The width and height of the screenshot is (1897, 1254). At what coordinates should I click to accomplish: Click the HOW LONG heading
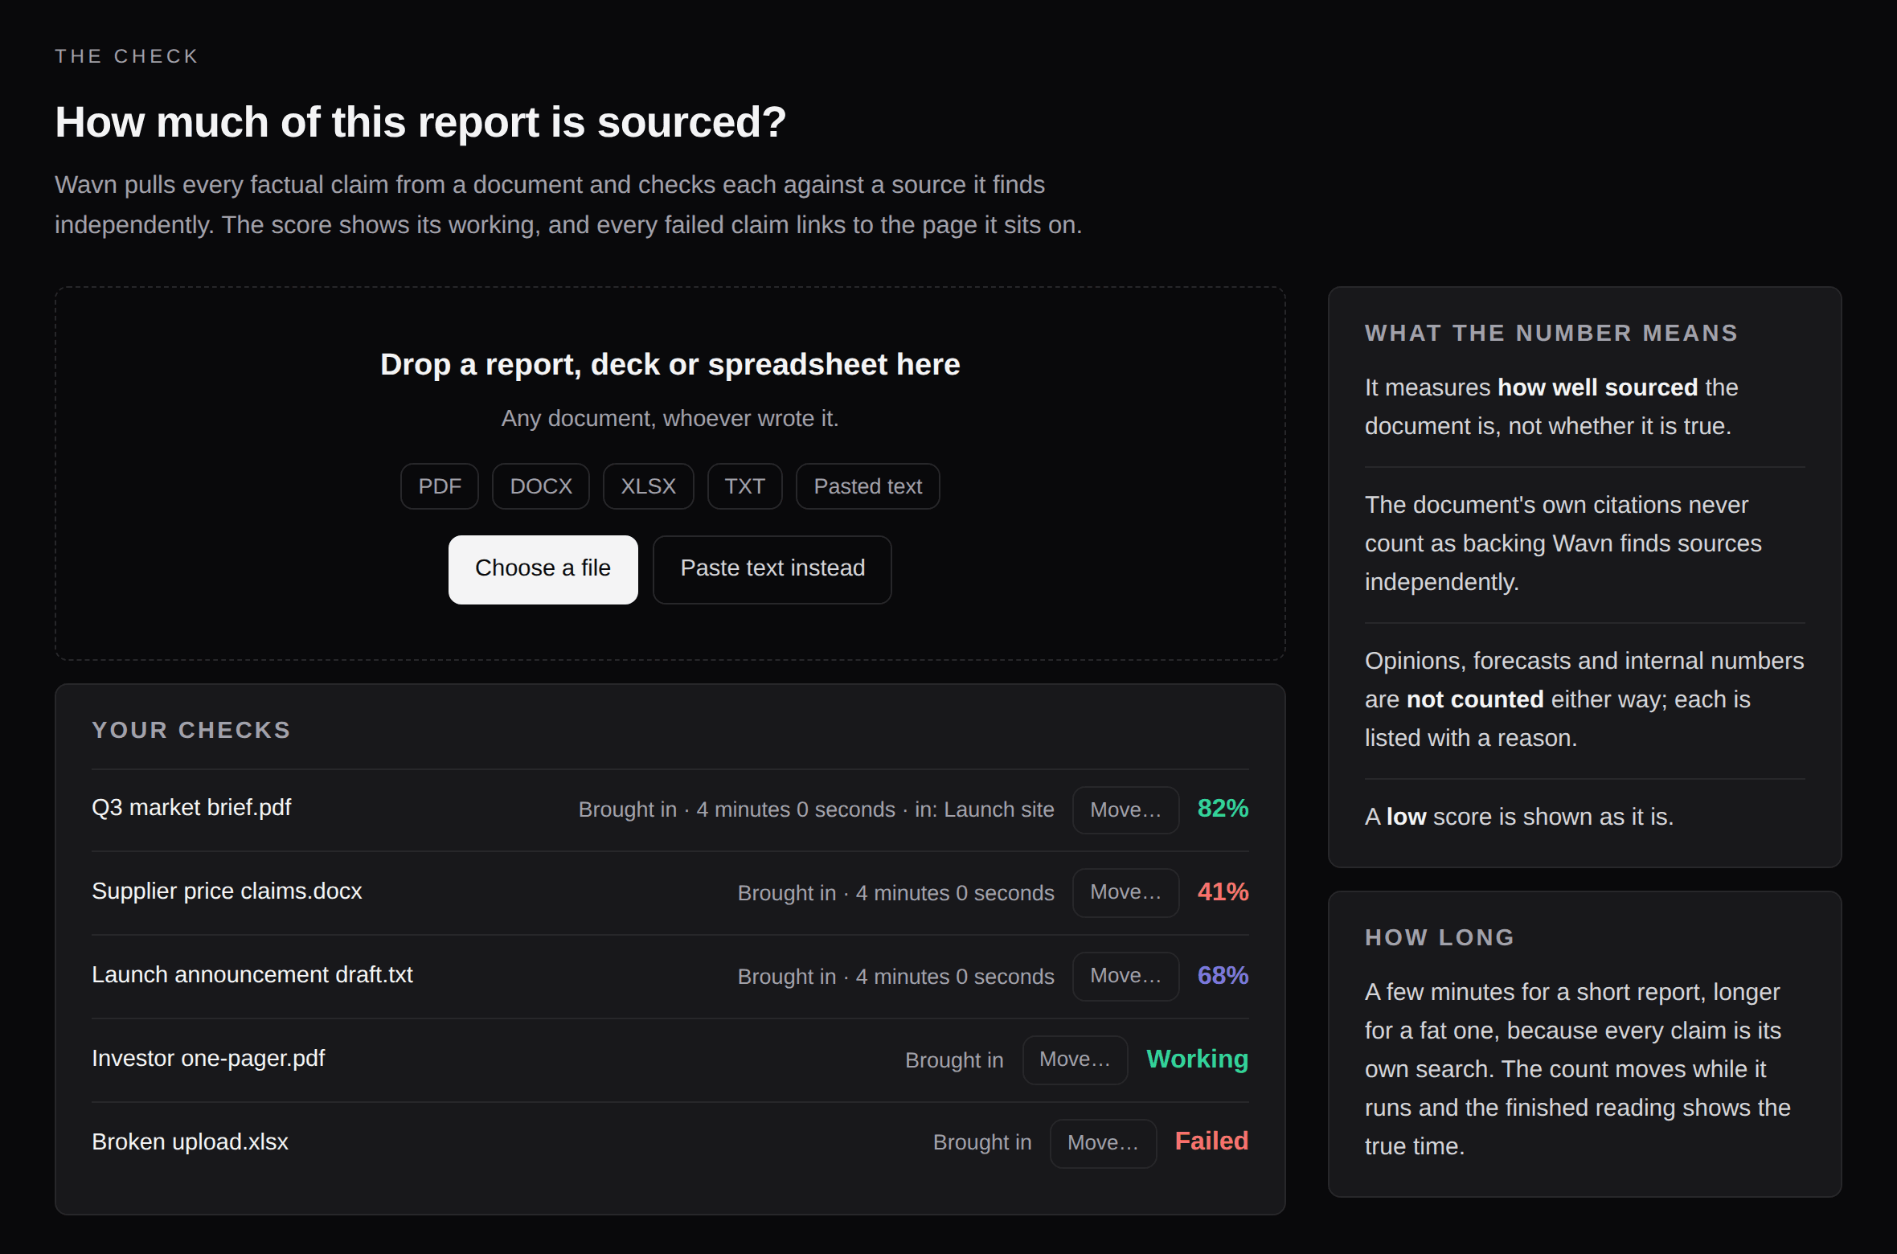[1440, 937]
